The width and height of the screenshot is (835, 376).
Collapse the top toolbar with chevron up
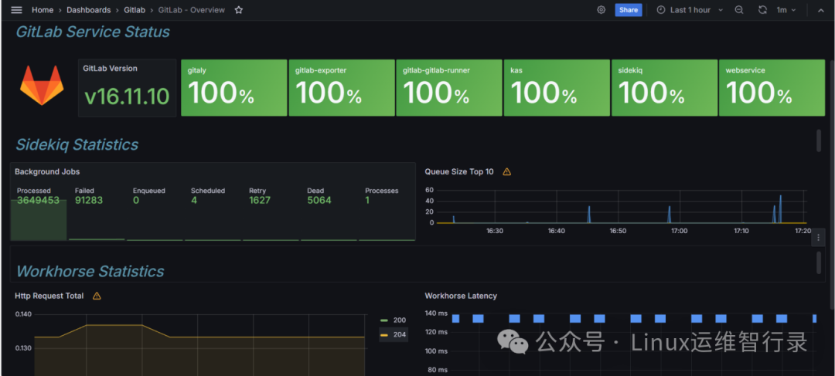[x=821, y=10]
